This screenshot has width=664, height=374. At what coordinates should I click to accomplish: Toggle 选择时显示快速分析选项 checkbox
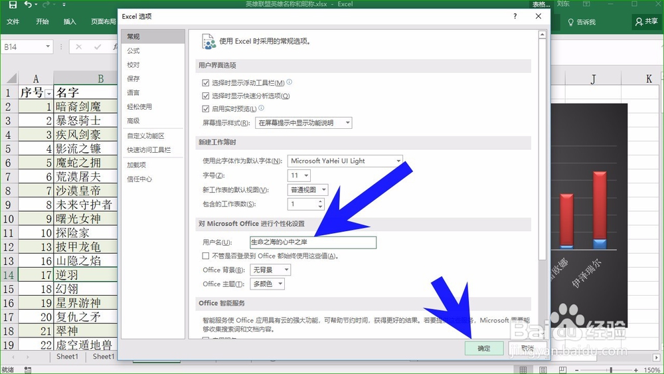206,96
